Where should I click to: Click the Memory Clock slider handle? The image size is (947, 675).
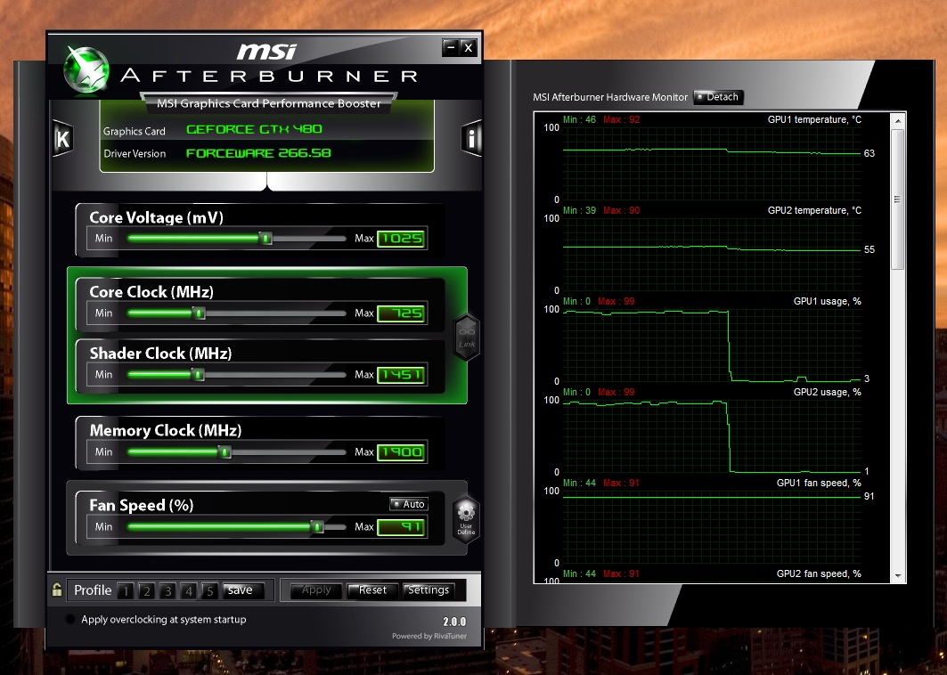click(225, 452)
